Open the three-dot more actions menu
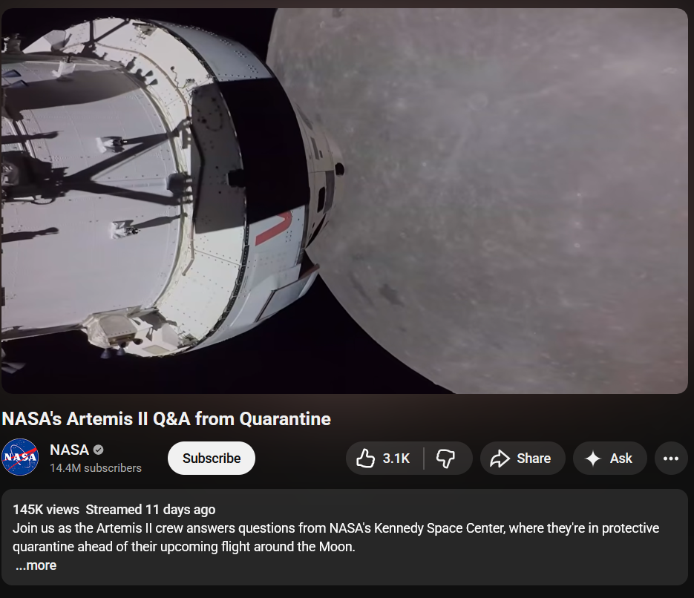This screenshot has width=694, height=598. [x=671, y=459]
